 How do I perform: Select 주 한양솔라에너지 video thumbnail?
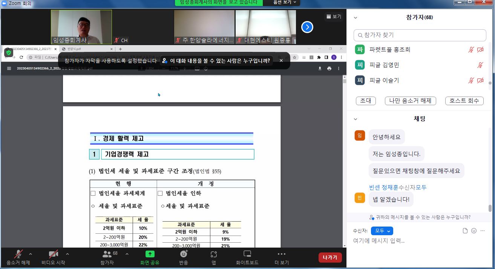[204, 27]
